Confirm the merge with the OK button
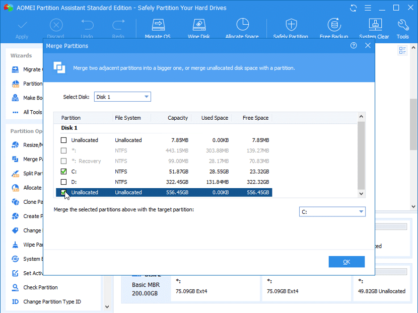This screenshot has width=418, height=313. point(346,262)
